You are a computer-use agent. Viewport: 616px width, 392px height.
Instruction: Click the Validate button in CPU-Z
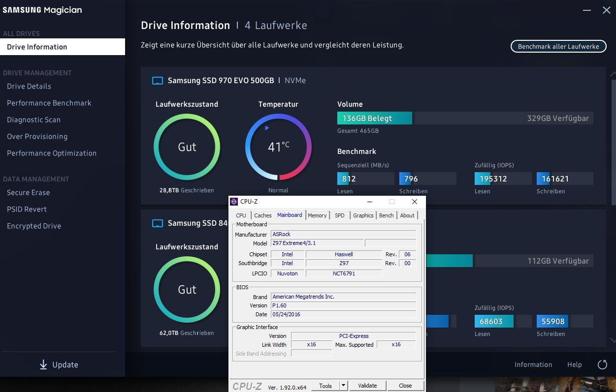pyautogui.click(x=367, y=386)
